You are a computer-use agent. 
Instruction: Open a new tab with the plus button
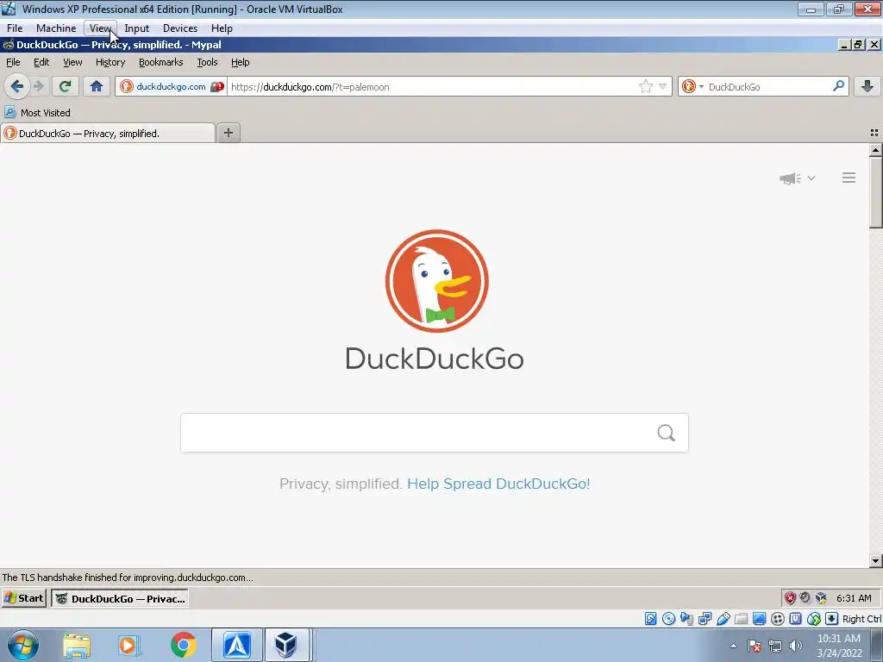click(x=228, y=133)
